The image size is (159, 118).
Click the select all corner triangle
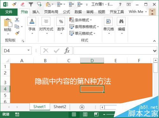pyautogui.click(x=7, y=61)
